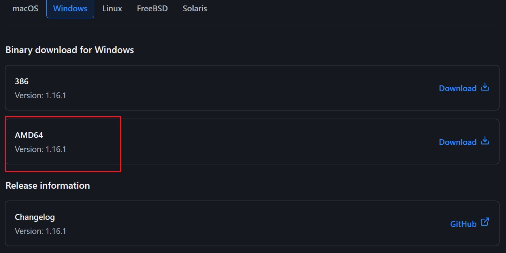Click the download arrow icon for 386
Viewport: 506px width, 253px height.
click(485, 87)
